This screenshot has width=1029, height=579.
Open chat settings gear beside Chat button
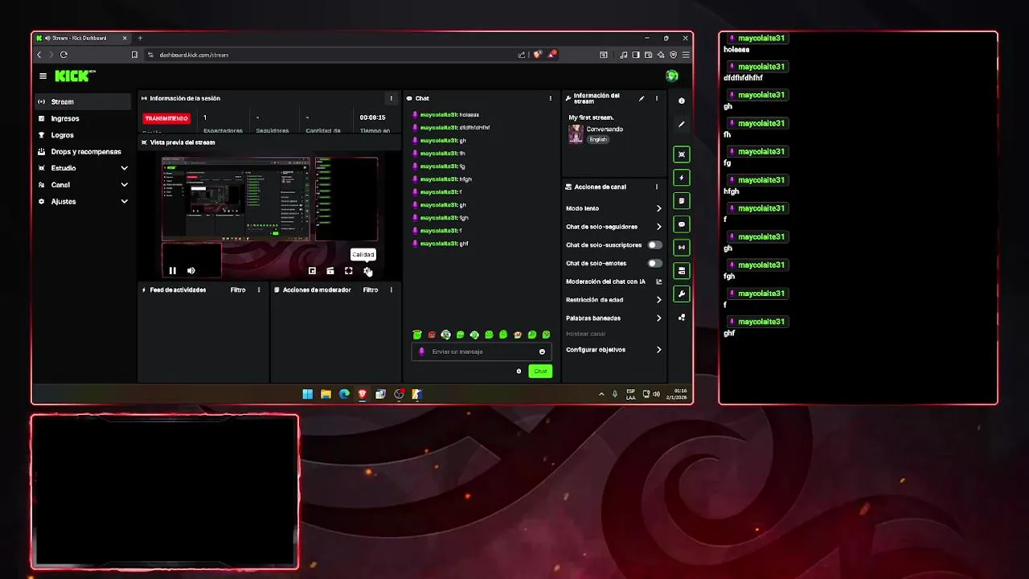(519, 372)
